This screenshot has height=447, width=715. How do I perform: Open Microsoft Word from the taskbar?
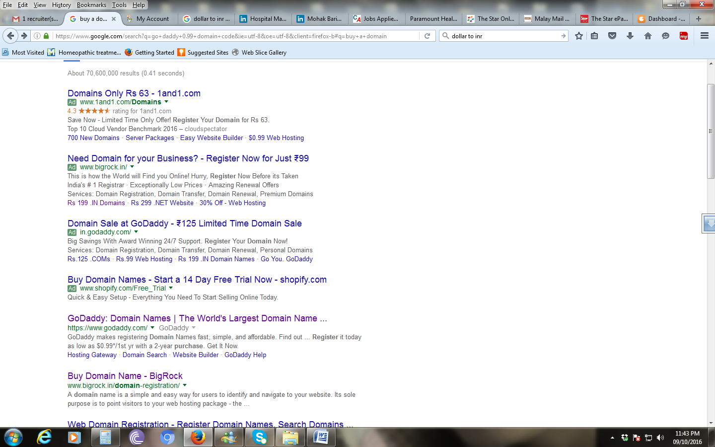(x=321, y=437)
